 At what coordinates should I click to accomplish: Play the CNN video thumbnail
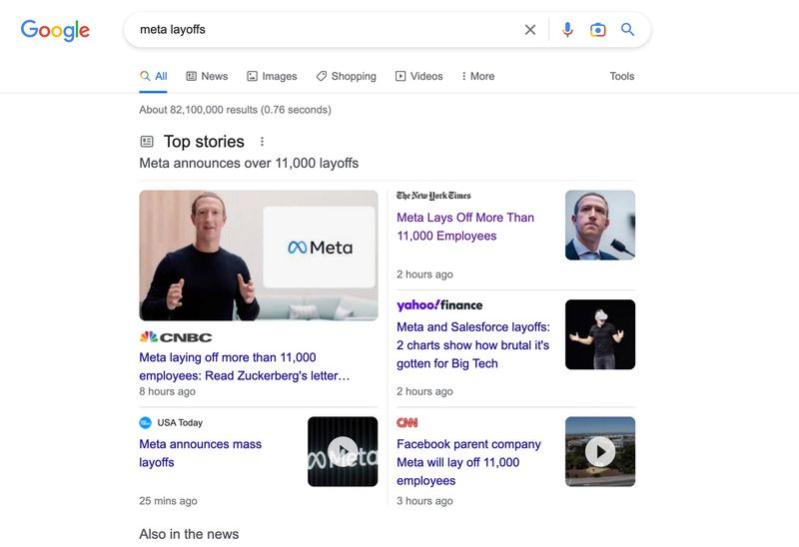[x=600, y=451]
